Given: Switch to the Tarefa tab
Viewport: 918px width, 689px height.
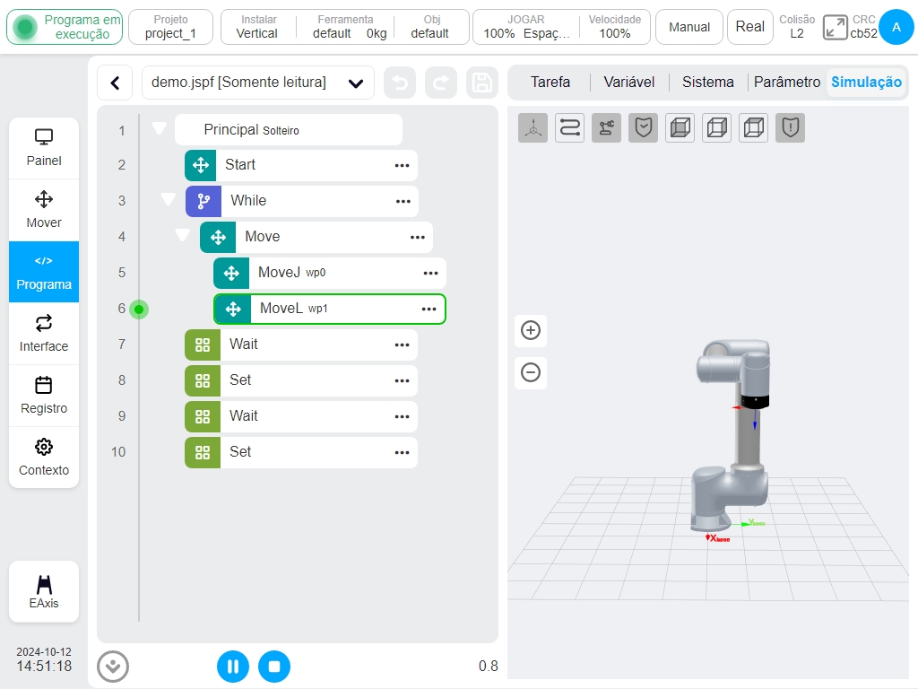Looking at the screenshot, I should tap(550, 82).
